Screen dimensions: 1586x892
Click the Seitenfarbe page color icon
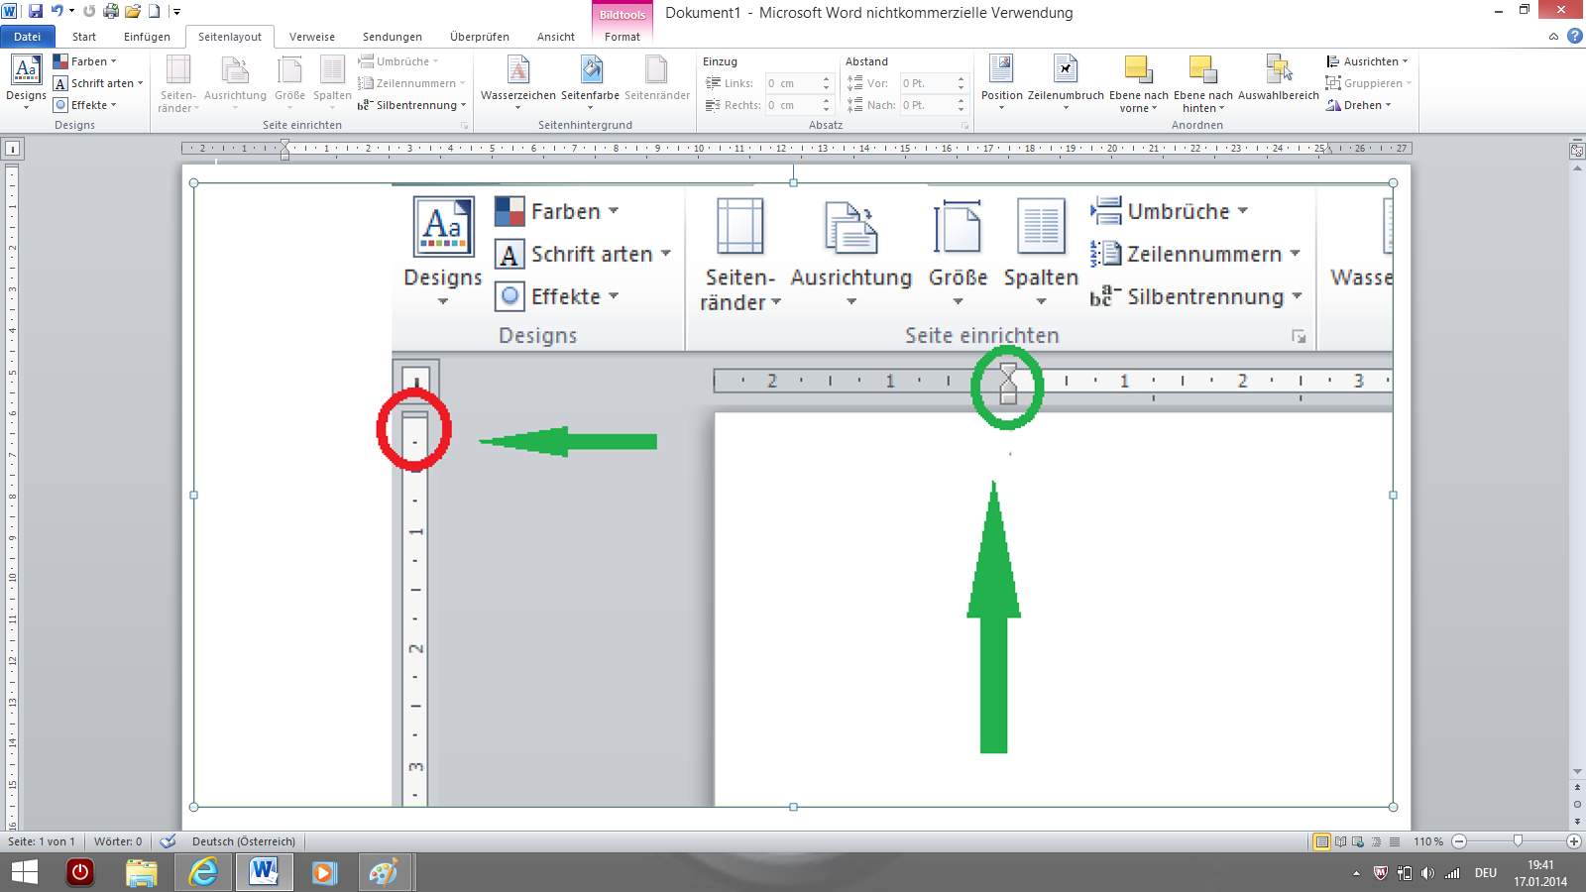point(591,71)
